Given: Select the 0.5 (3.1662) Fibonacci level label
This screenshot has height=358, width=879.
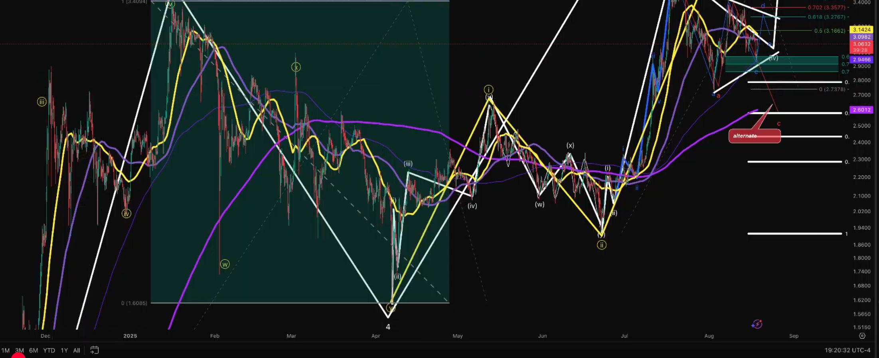Looking at the screenshot, I should pos(830,31).
